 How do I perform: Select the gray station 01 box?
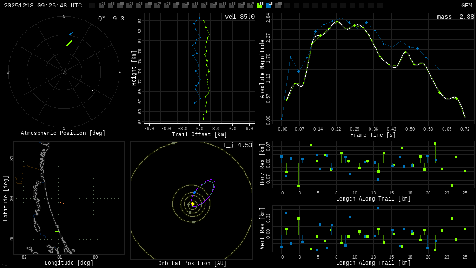[101, 6]
